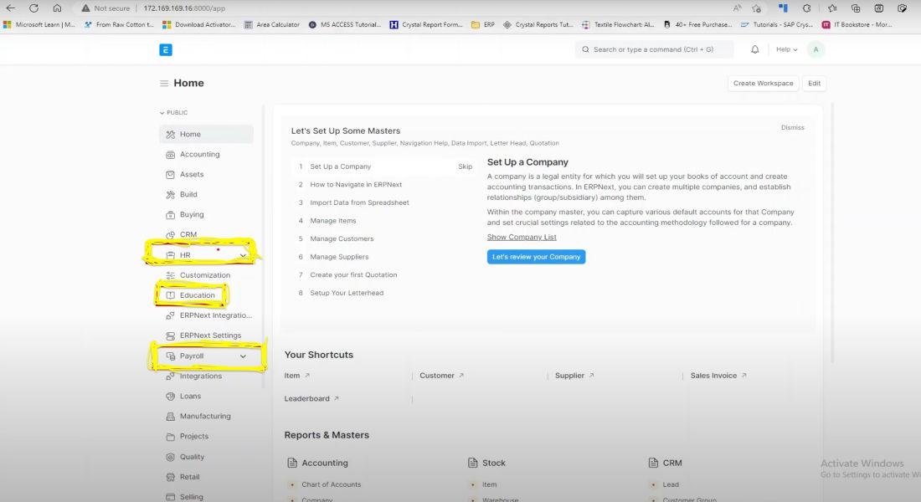
Task: Click the browser back arrow
Action: [x=11, y=8]
